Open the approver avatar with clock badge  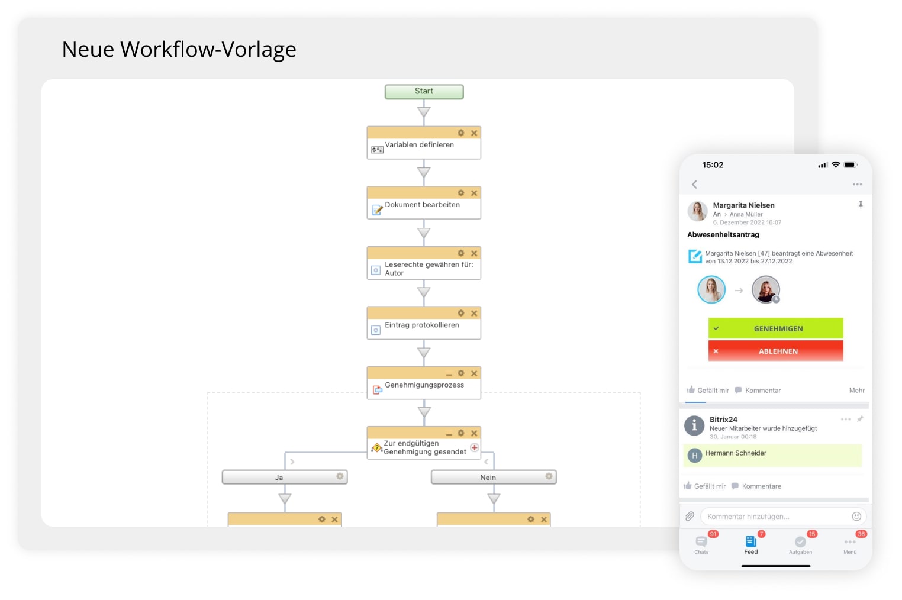pos(766,290)
